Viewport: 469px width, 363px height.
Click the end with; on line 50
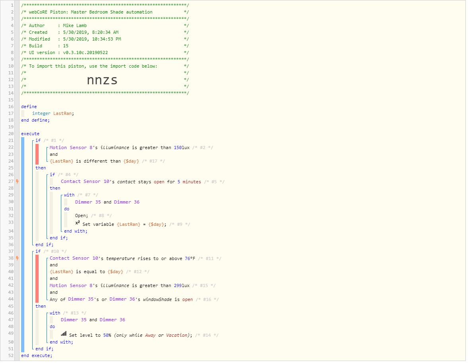pos(61,342)
